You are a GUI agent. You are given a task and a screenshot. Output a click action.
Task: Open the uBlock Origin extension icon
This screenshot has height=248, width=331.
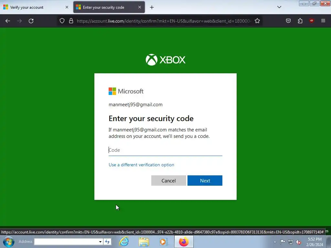311,21
